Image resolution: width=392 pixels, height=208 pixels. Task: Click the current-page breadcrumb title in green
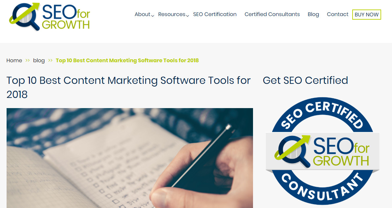point(127,61)
